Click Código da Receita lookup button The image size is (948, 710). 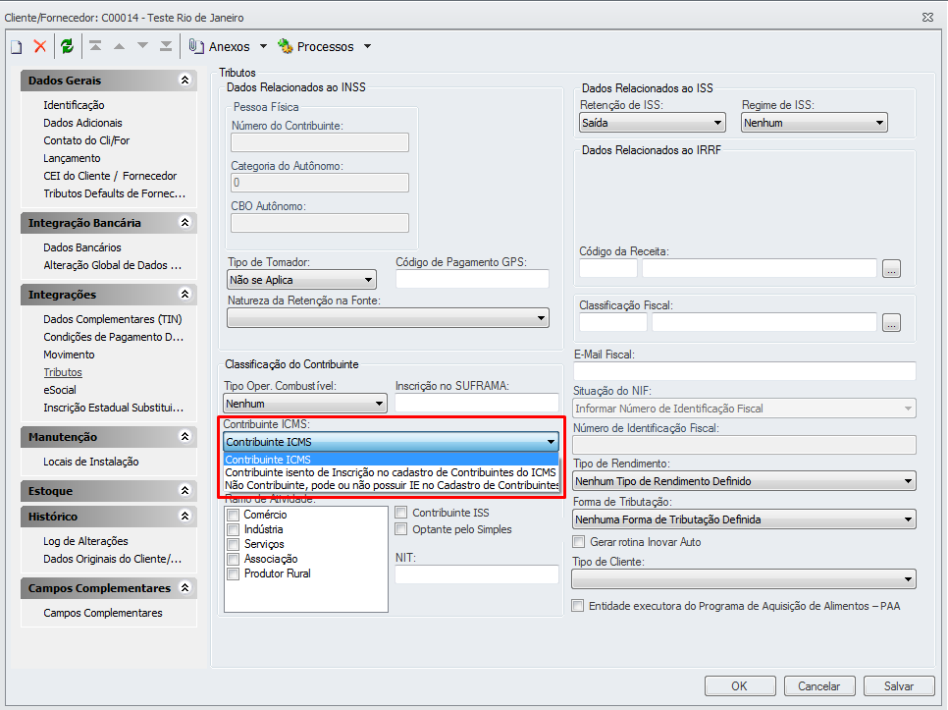pos(891,268)
